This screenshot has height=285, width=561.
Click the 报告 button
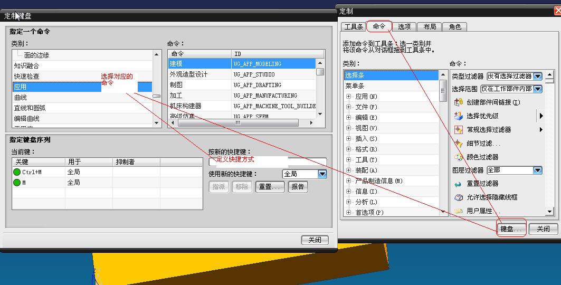[298, 187]
